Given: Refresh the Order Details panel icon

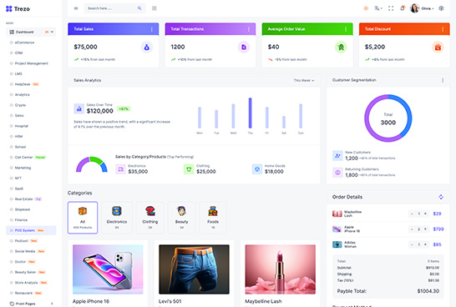Looking at the screenshot, I should 441,197.
